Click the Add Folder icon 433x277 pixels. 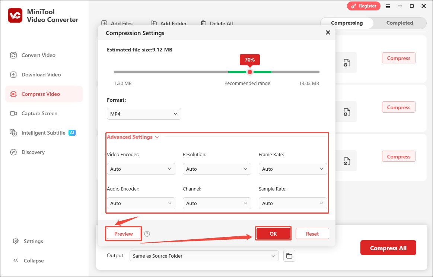tap(154, 23)
